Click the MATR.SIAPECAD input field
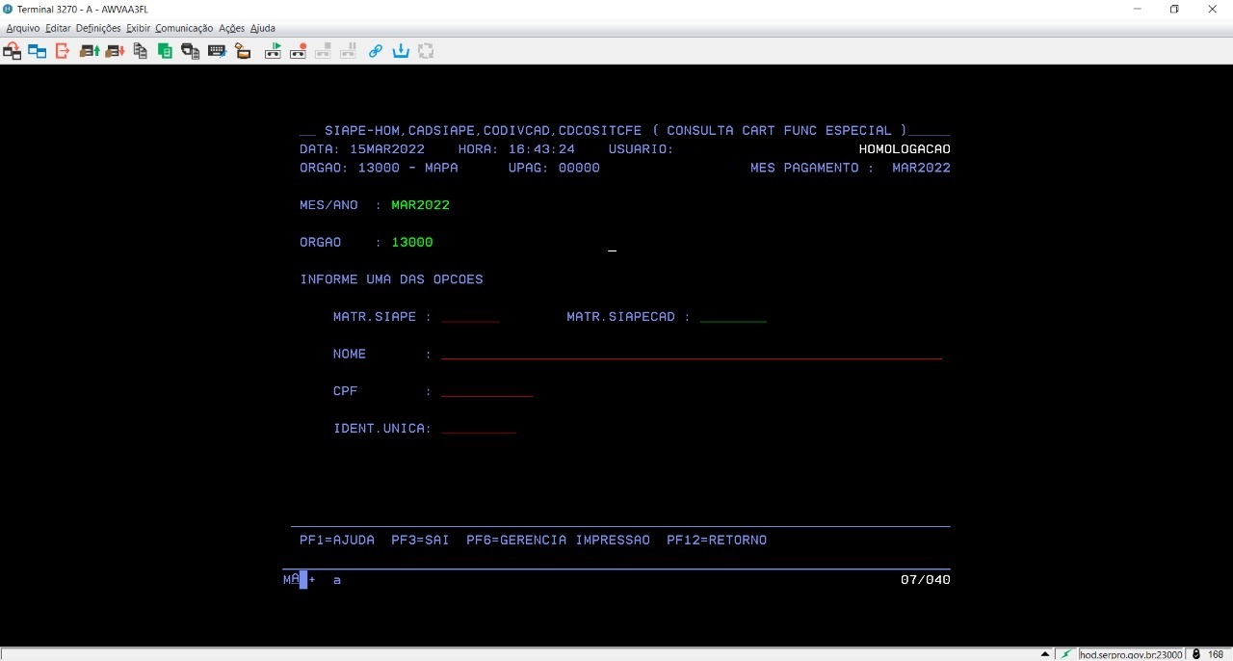Screen dimensions: 1233x661 pos(733,316)
